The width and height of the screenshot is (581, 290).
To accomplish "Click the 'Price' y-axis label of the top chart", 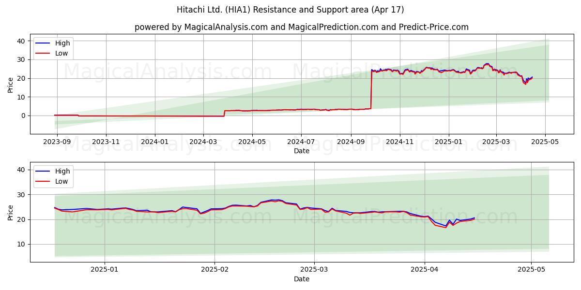I will (11, 84).
